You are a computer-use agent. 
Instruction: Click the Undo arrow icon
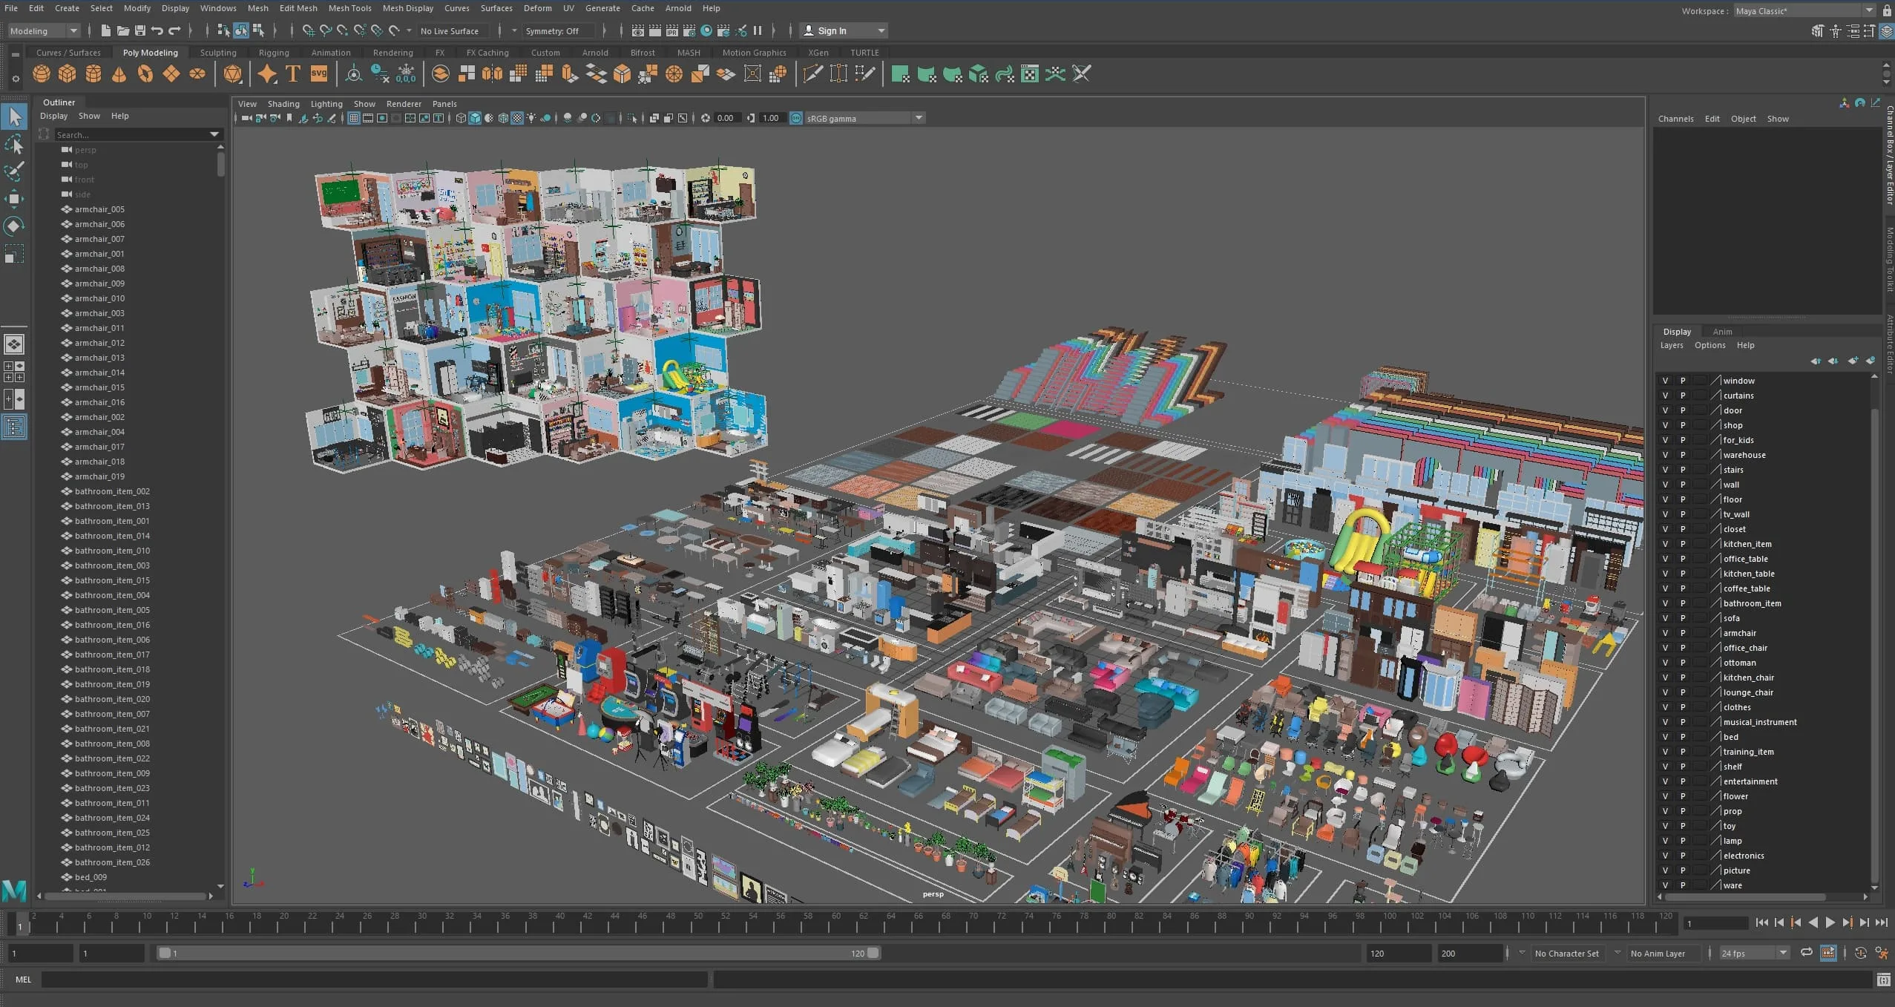coord(157,30)
